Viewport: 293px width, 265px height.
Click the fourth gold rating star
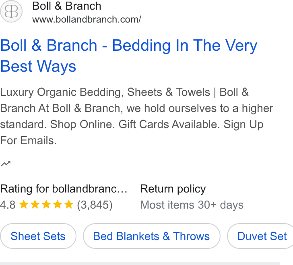[x=58, y=204]
